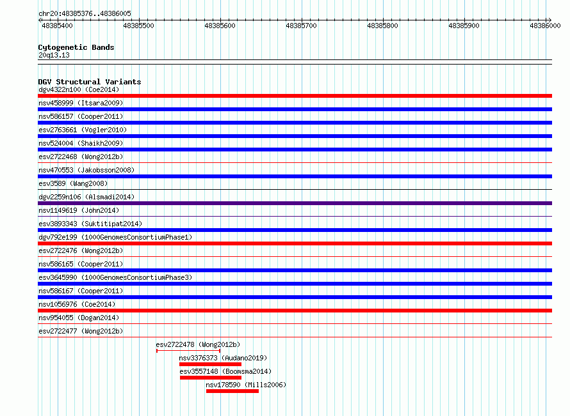Image resolution: width=570 pixels, height=416 pixels.
Task: Click the red bar under nsv1056976
Action: 295,311
